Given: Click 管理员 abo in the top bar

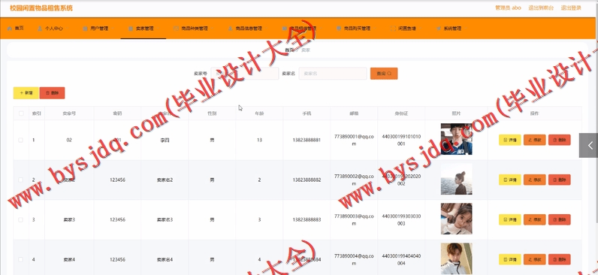Looking at the screenshot, I should (508, 8).
